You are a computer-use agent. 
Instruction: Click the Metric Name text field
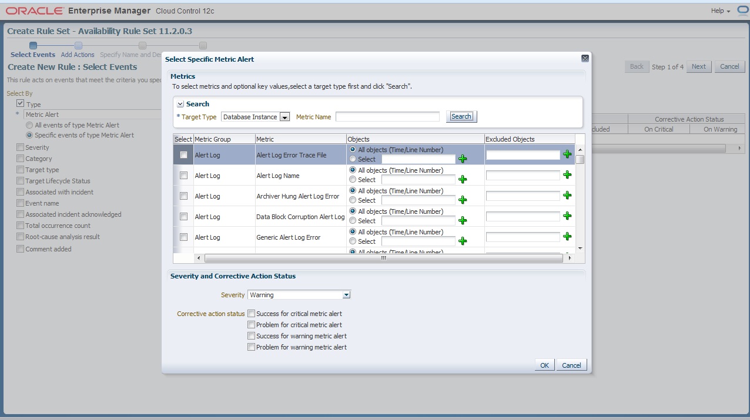coord(387,117)
